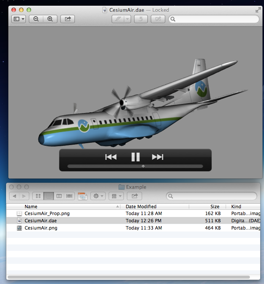Zoom in on the model in Preview
This screenshot has height=284, width=264.
pyautogui.click(x=50, y=19)
